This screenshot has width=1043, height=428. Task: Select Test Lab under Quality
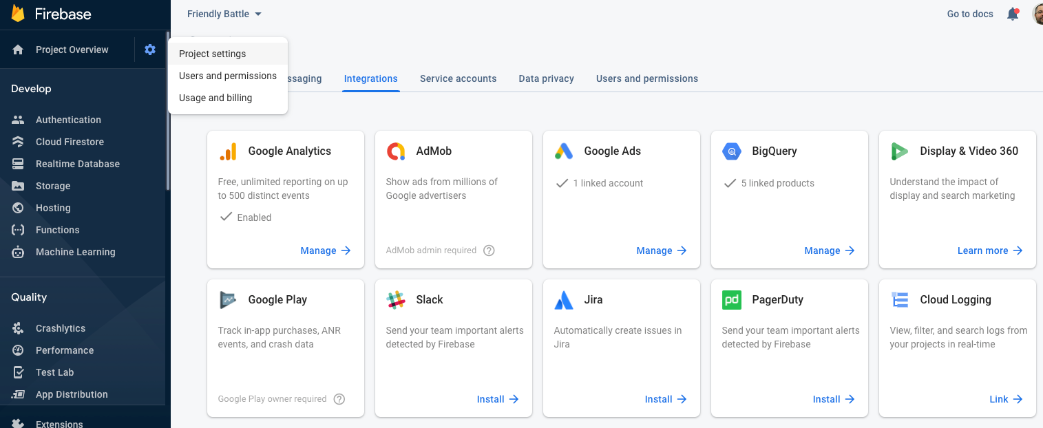[x=55, y=372]
